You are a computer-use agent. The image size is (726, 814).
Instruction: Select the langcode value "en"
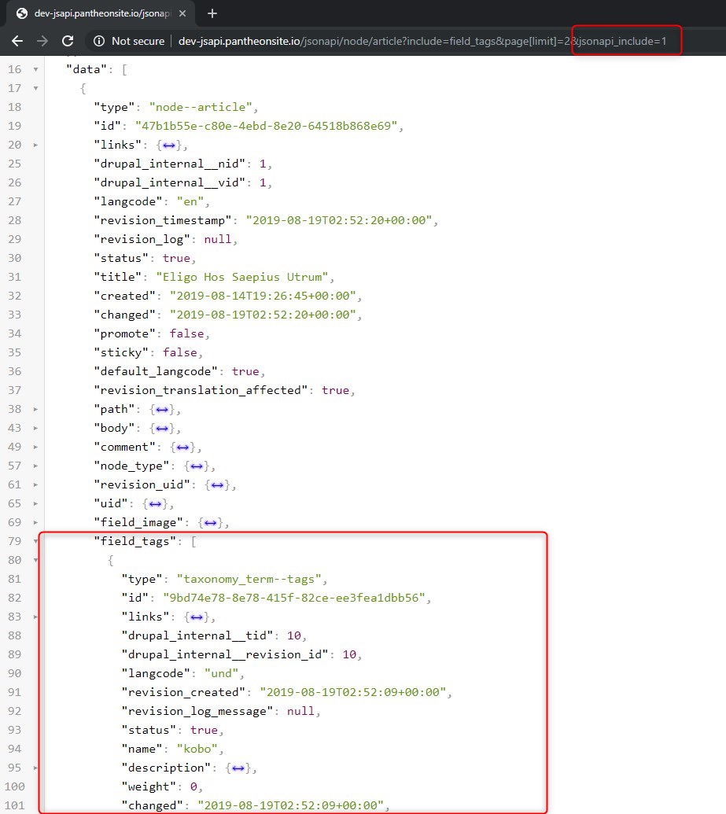tap(190, 201)
